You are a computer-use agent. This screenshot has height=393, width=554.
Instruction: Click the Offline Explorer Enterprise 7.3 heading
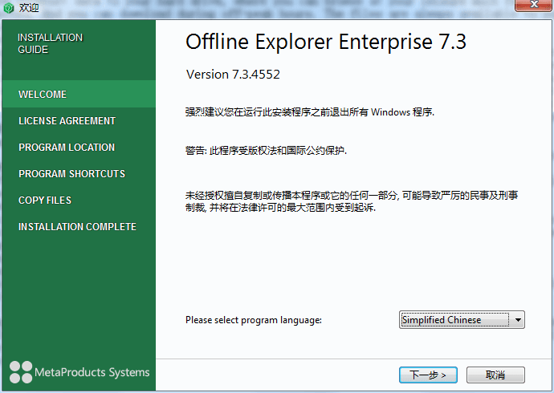click(x=326, y=42)
